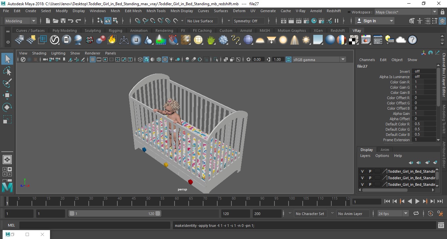Open the script editor icon
This screenshot has width=447, height=239.
(x=441, y=225)
